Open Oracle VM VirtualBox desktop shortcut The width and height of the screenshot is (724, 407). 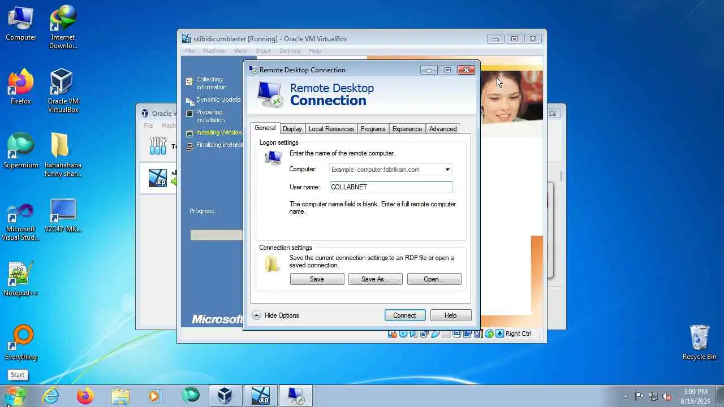pyautogui.click(x=63, y=90)
